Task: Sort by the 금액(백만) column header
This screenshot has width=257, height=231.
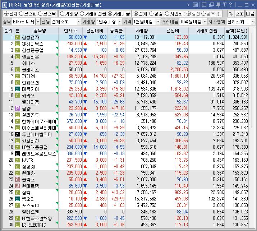Action: (237, 31)
